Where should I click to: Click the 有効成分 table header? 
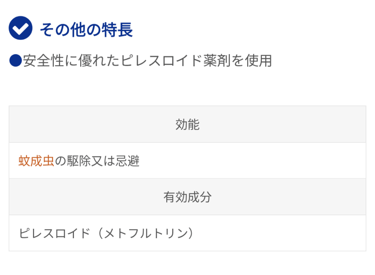(187, 197)
